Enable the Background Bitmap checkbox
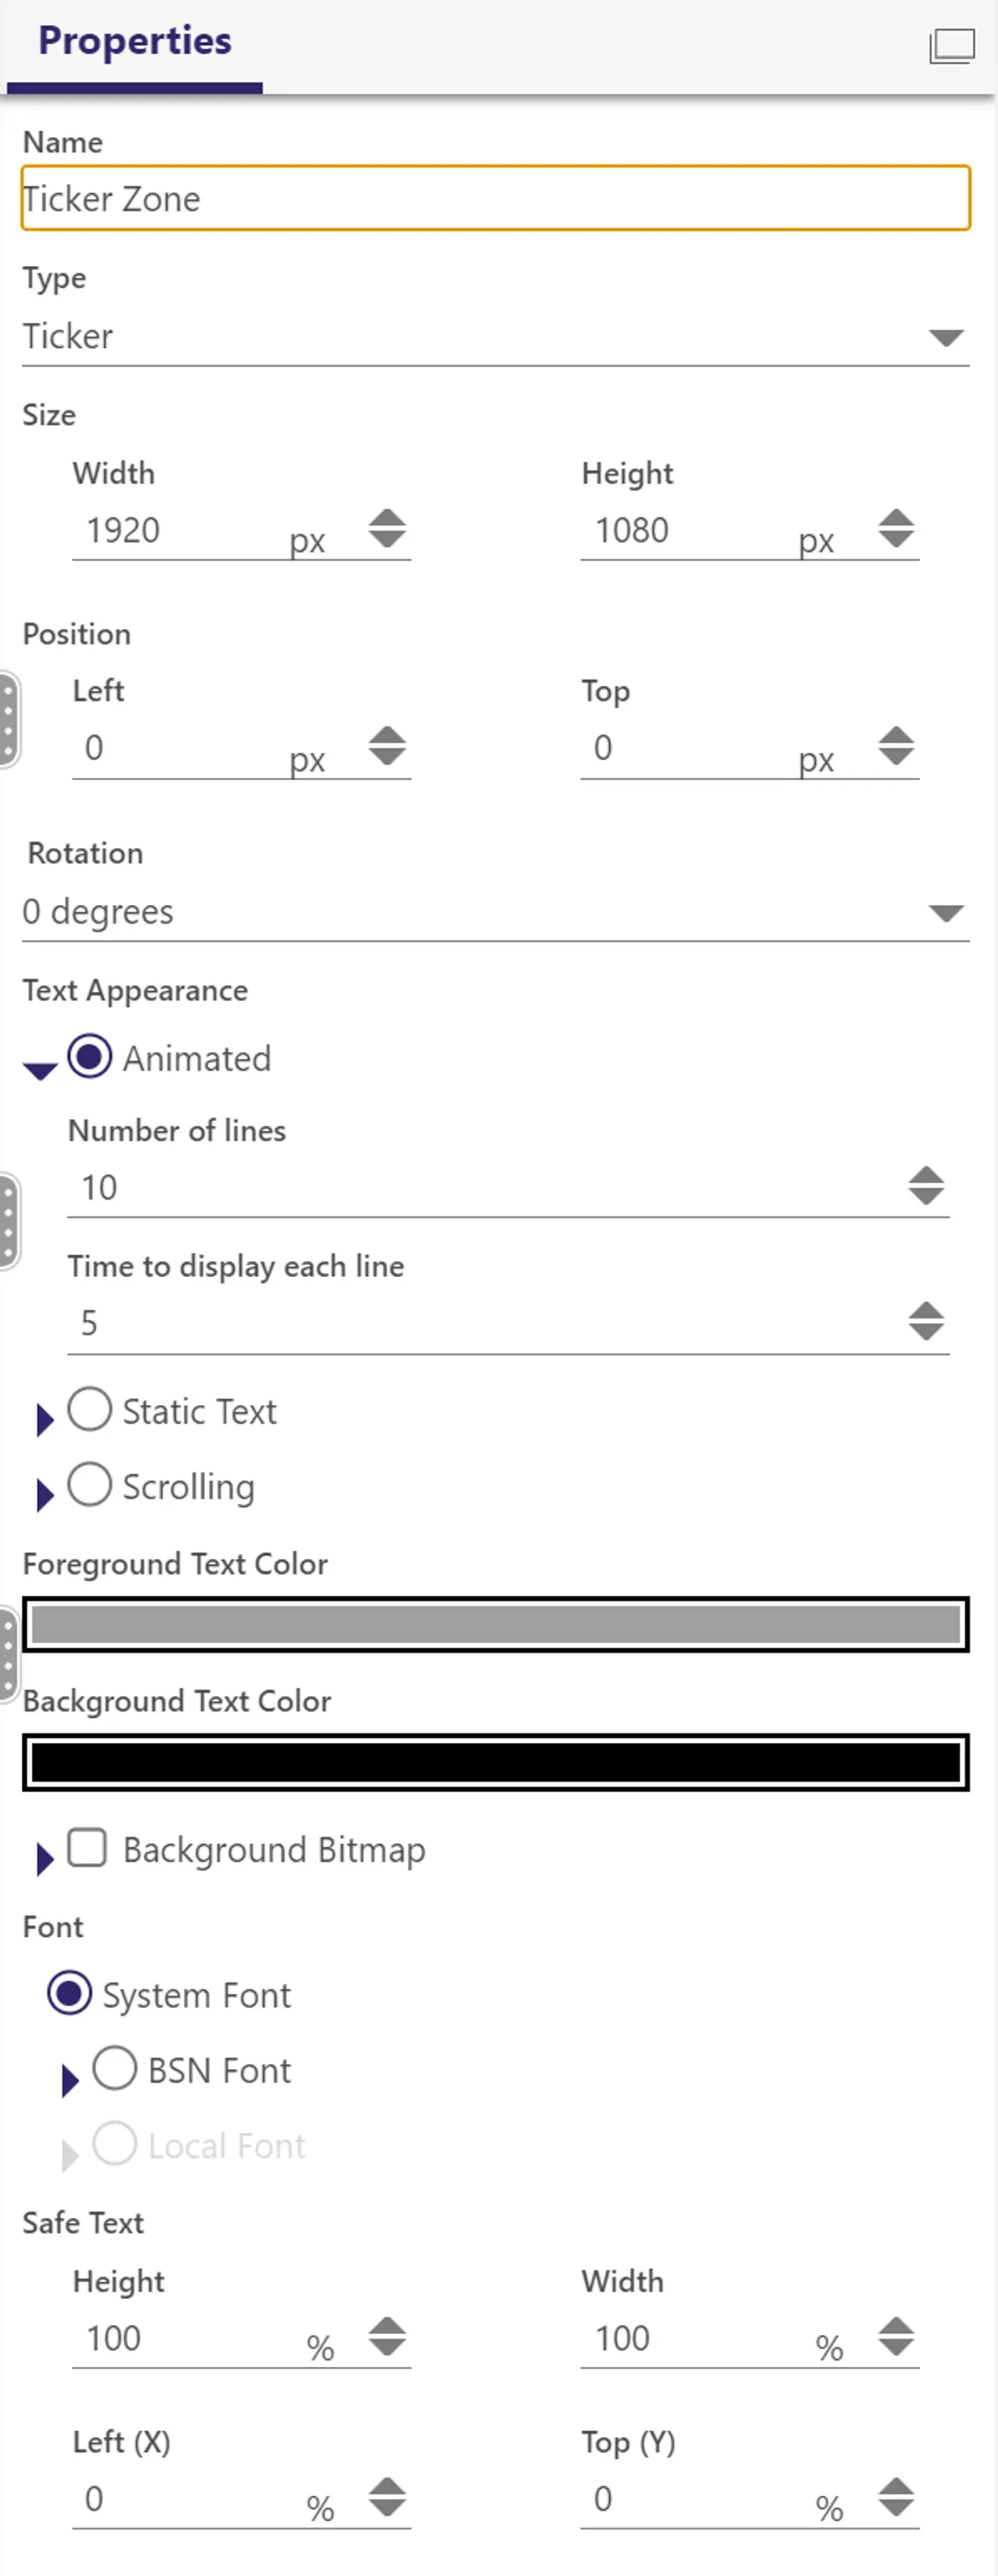The width and height of the screenshot is (998, 2576). [87, 1848]
